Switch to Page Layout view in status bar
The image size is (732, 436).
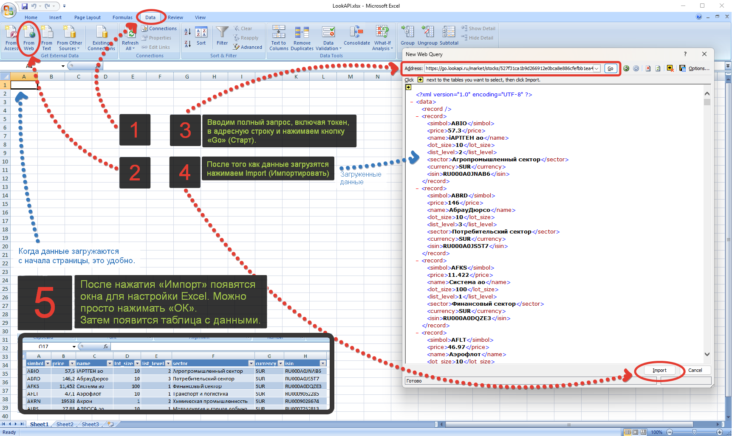point(636,432)
